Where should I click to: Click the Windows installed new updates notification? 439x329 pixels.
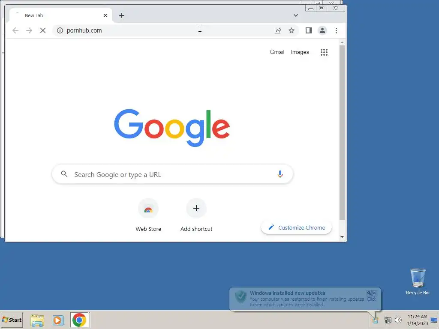305,299
